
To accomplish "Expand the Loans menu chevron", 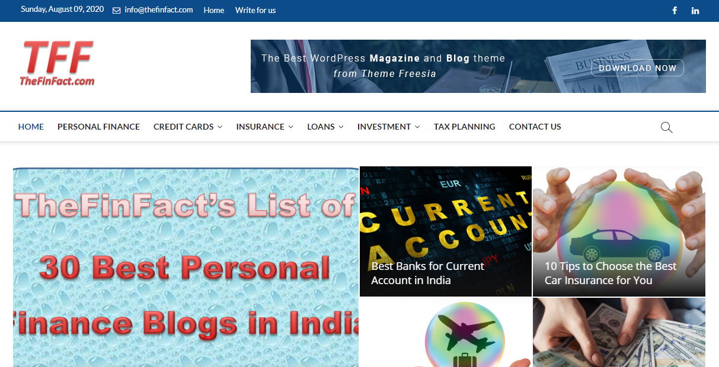I will tap(341, 127).
